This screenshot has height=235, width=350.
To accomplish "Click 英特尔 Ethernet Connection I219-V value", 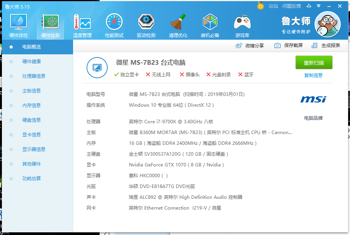I will [x=175, y=208].
